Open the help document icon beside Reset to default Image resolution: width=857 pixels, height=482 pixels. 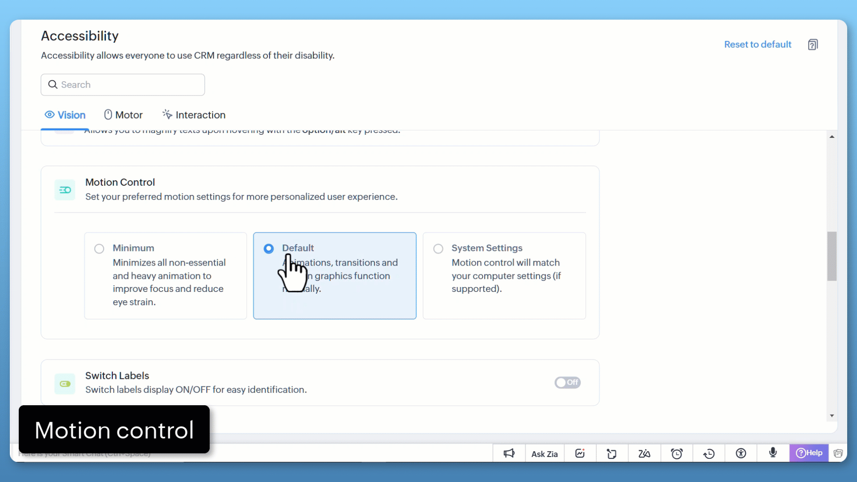pyautogui.click(x=813, y=45)
